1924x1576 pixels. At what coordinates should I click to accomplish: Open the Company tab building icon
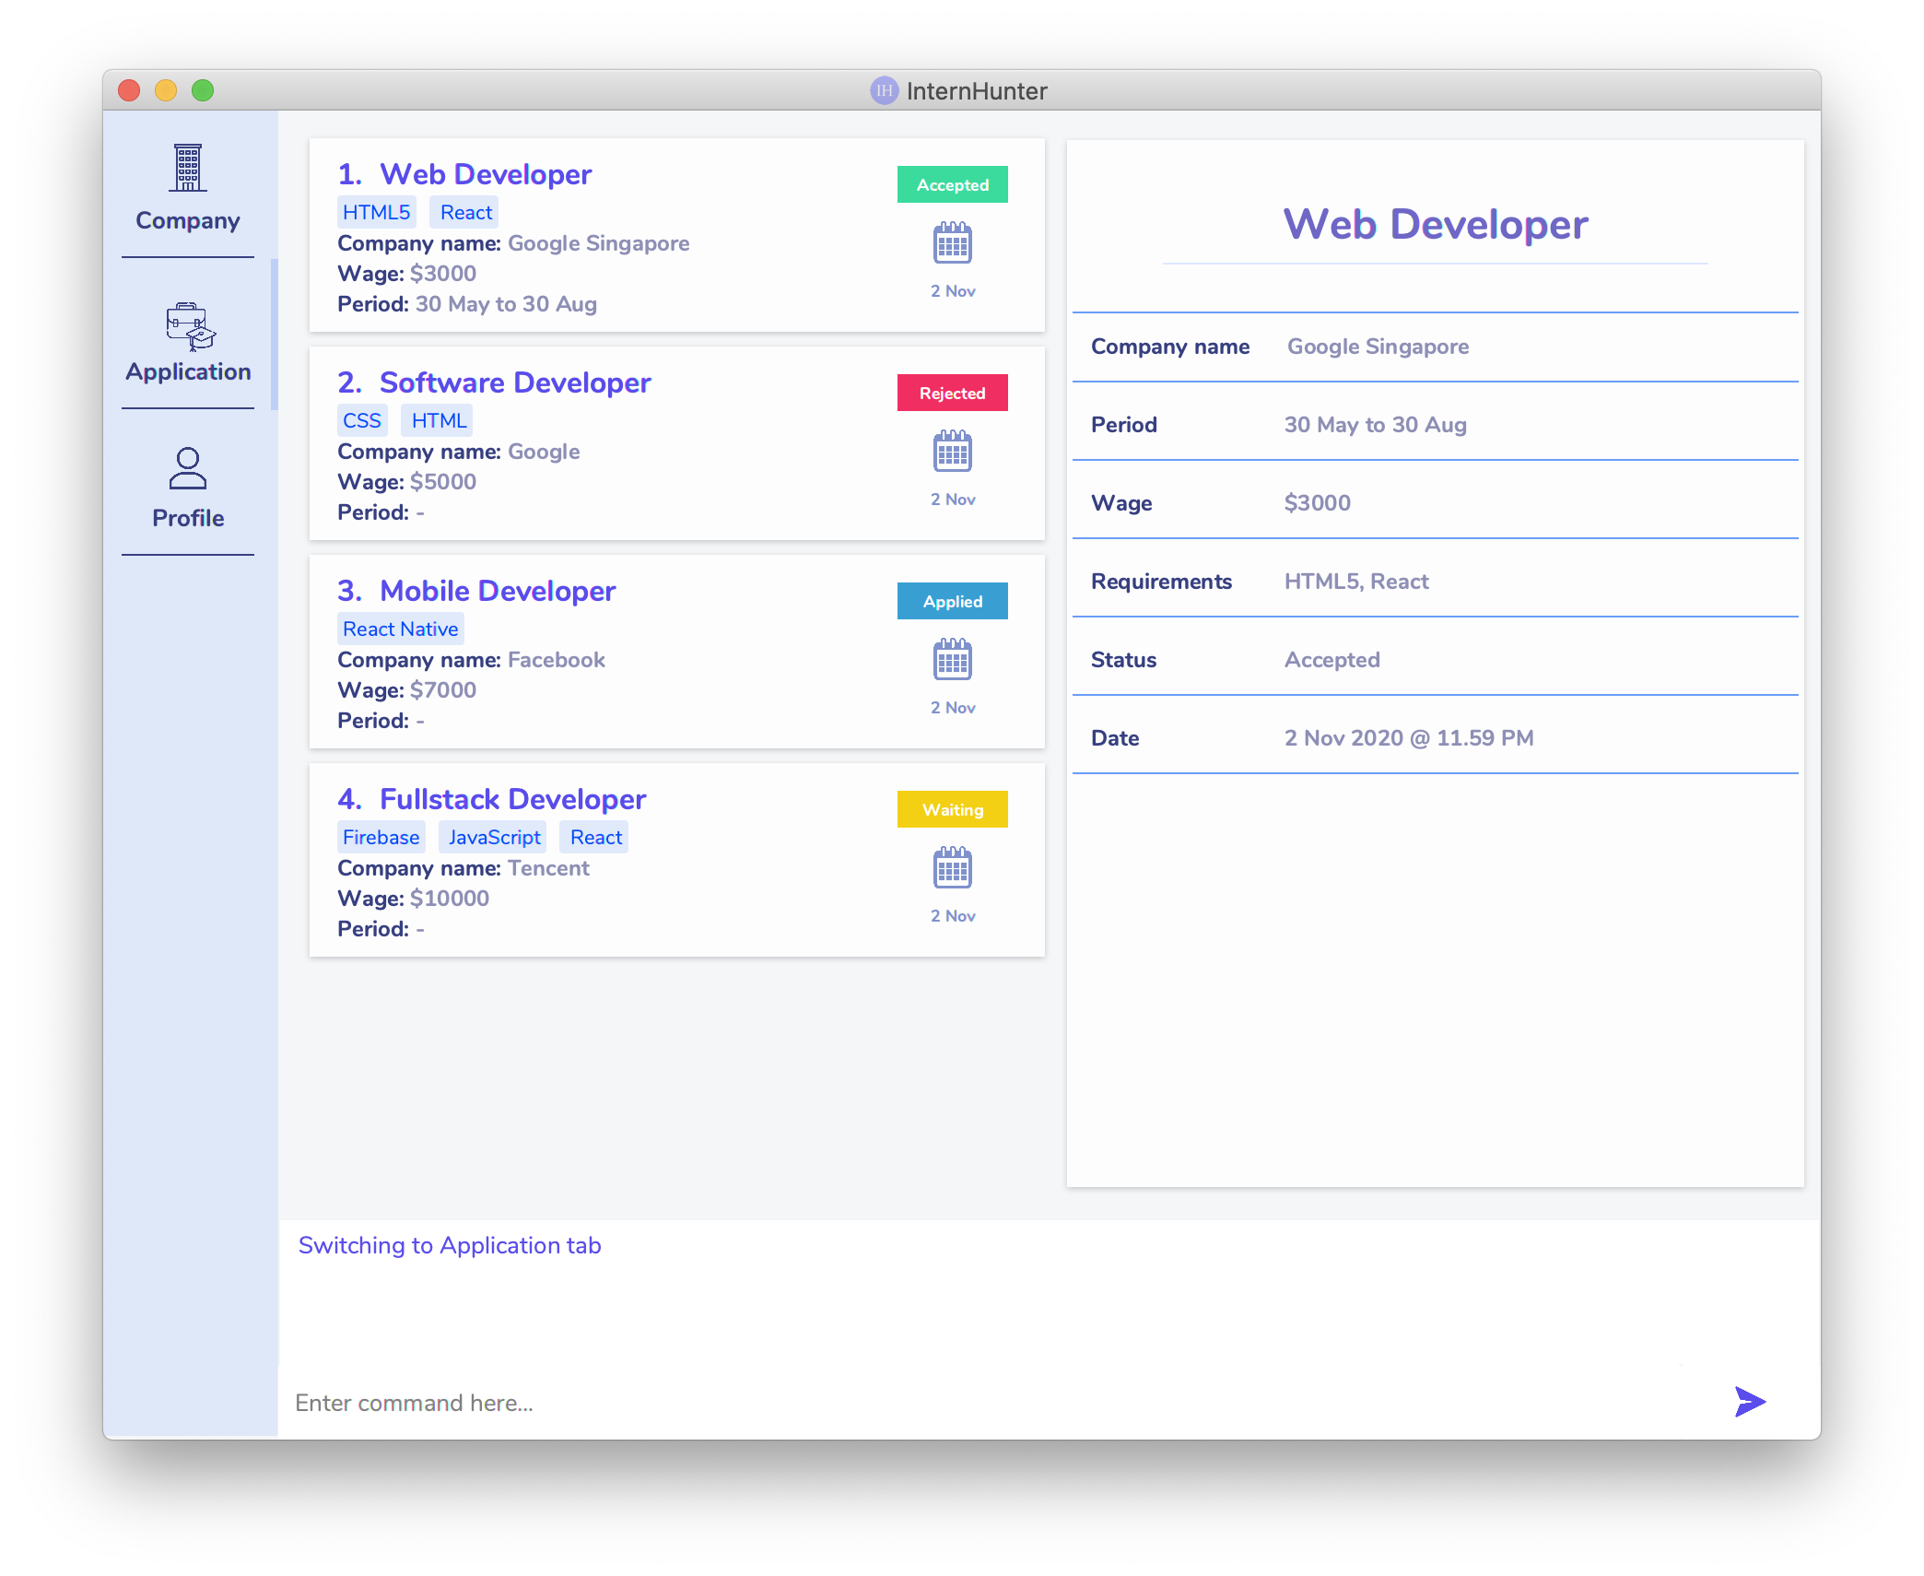188,168
